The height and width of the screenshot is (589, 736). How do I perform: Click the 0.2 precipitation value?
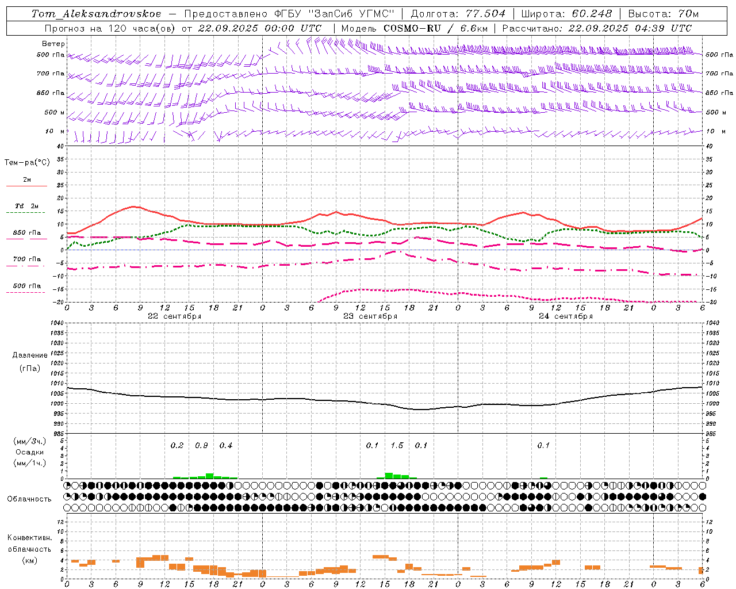(177, 446)
